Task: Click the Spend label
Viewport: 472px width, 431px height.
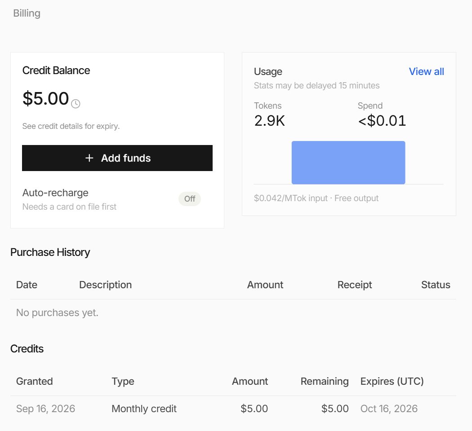Action: tap(370, 106)
